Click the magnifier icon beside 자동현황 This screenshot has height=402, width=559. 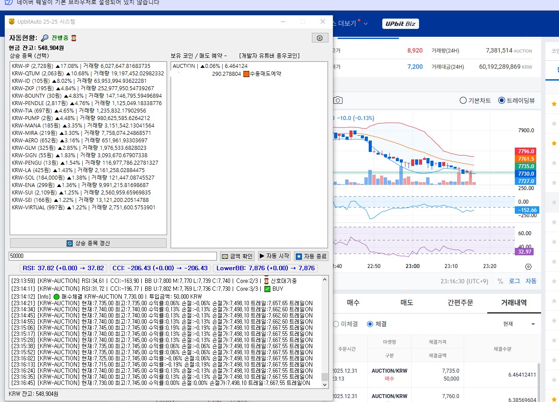[45, 38]
